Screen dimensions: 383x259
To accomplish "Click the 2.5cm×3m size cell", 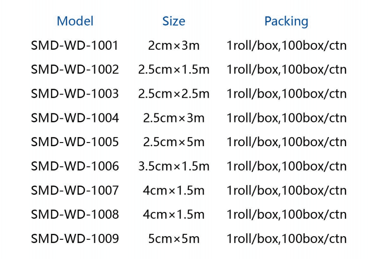I will tap(173, 118).
